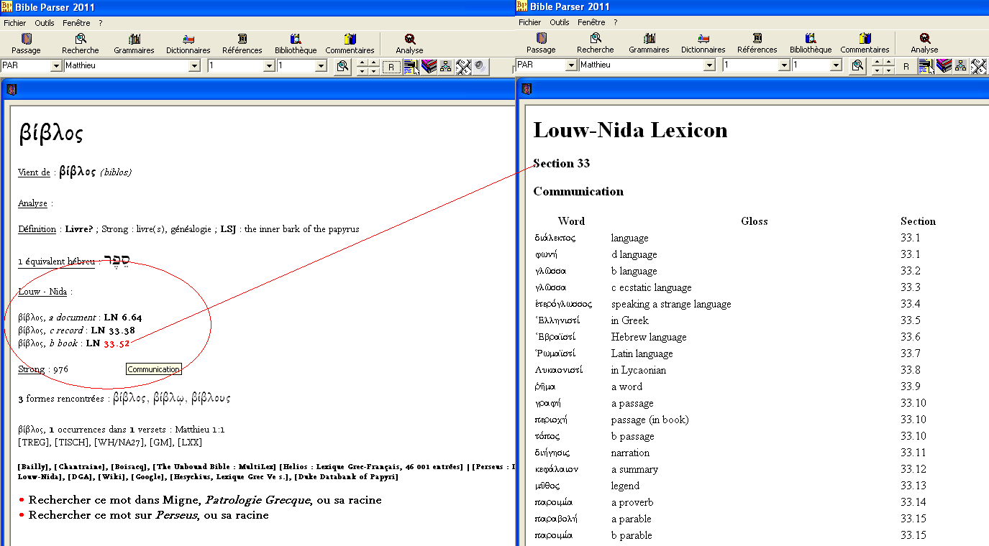Expand the verse number dropdown in right window
The height and width of the screenshot is (546, 989).
point(836,66)
